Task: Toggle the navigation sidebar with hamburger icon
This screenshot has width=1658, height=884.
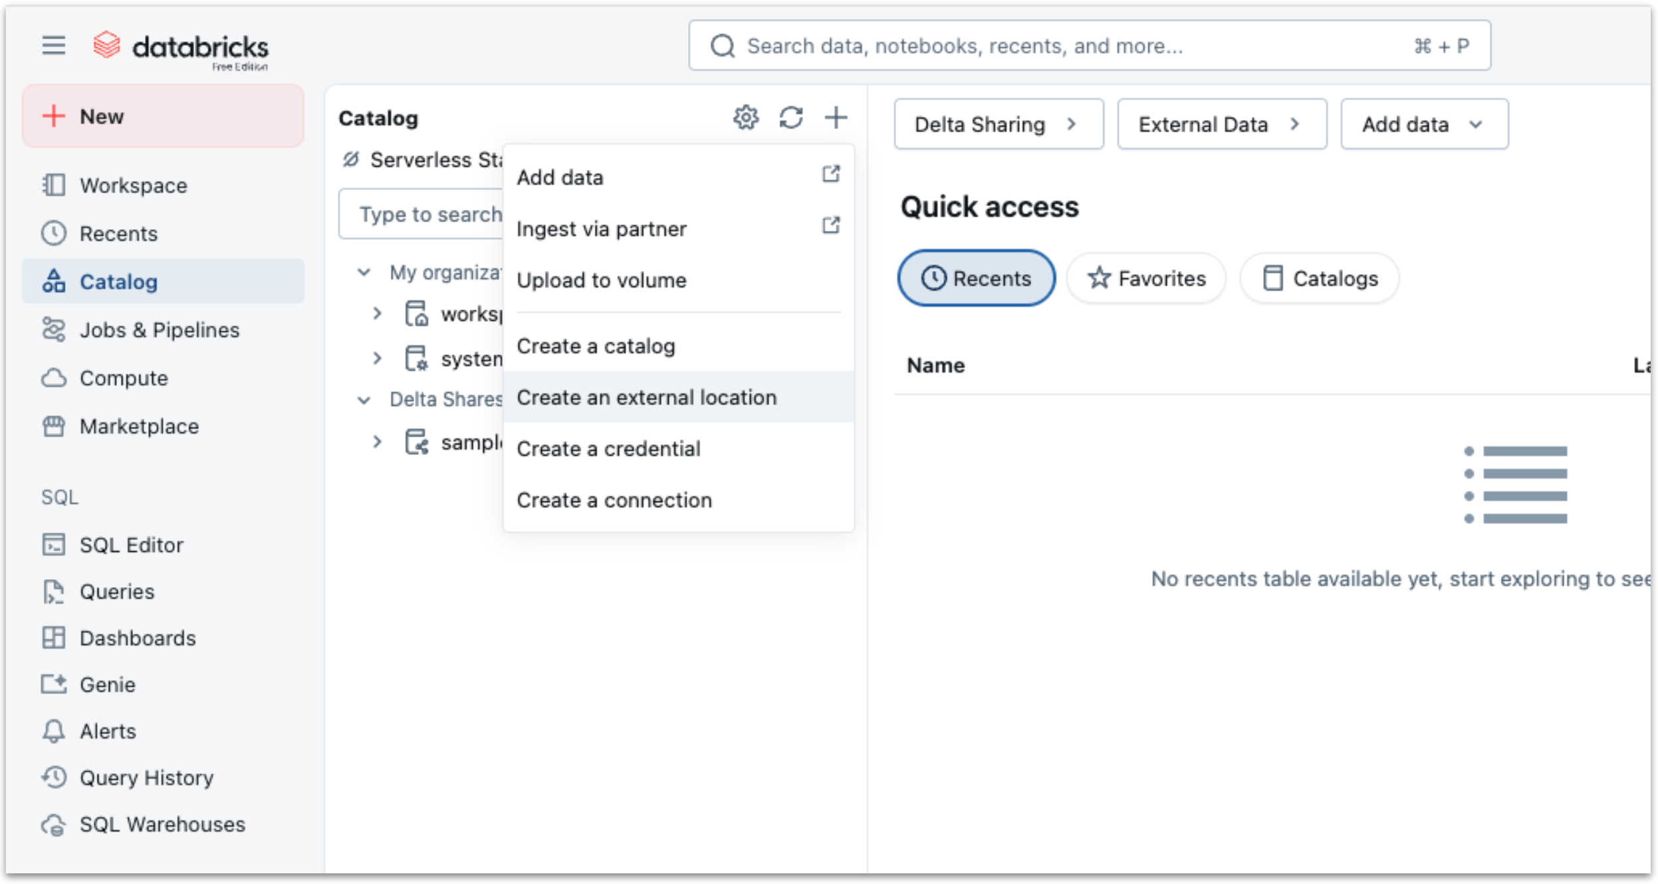Action: (x=53, y=45)
